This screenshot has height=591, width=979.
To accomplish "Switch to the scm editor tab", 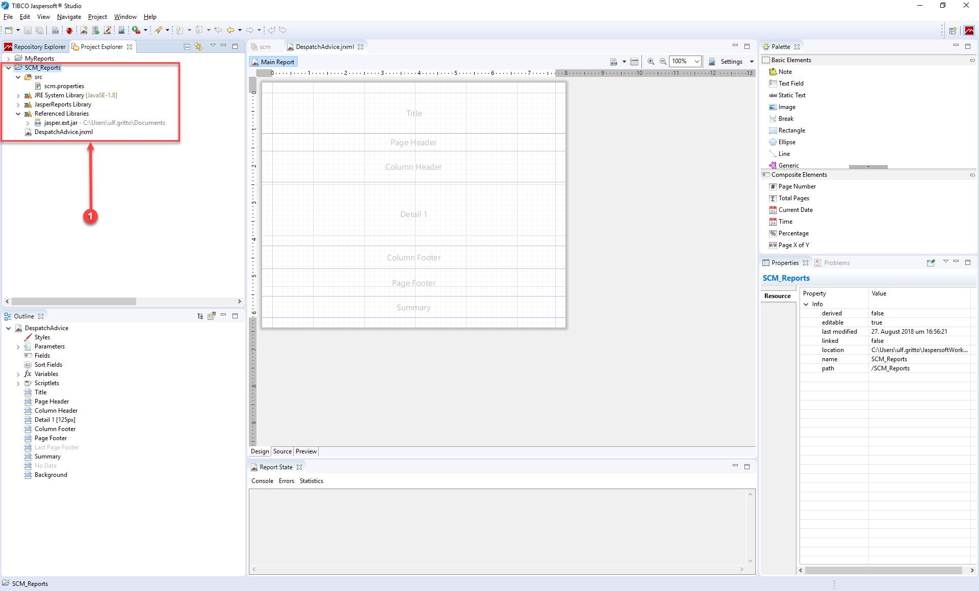I will (261, 47).
